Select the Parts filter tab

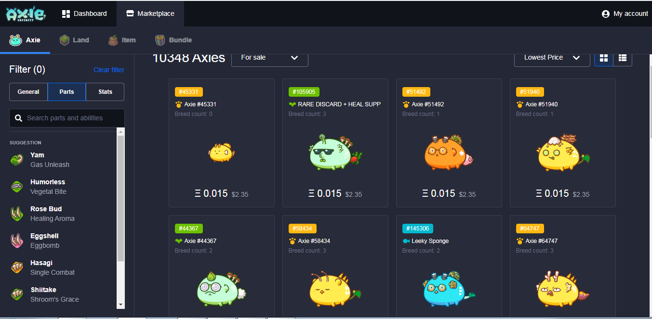pyautogui.click(x=67, y=92)
